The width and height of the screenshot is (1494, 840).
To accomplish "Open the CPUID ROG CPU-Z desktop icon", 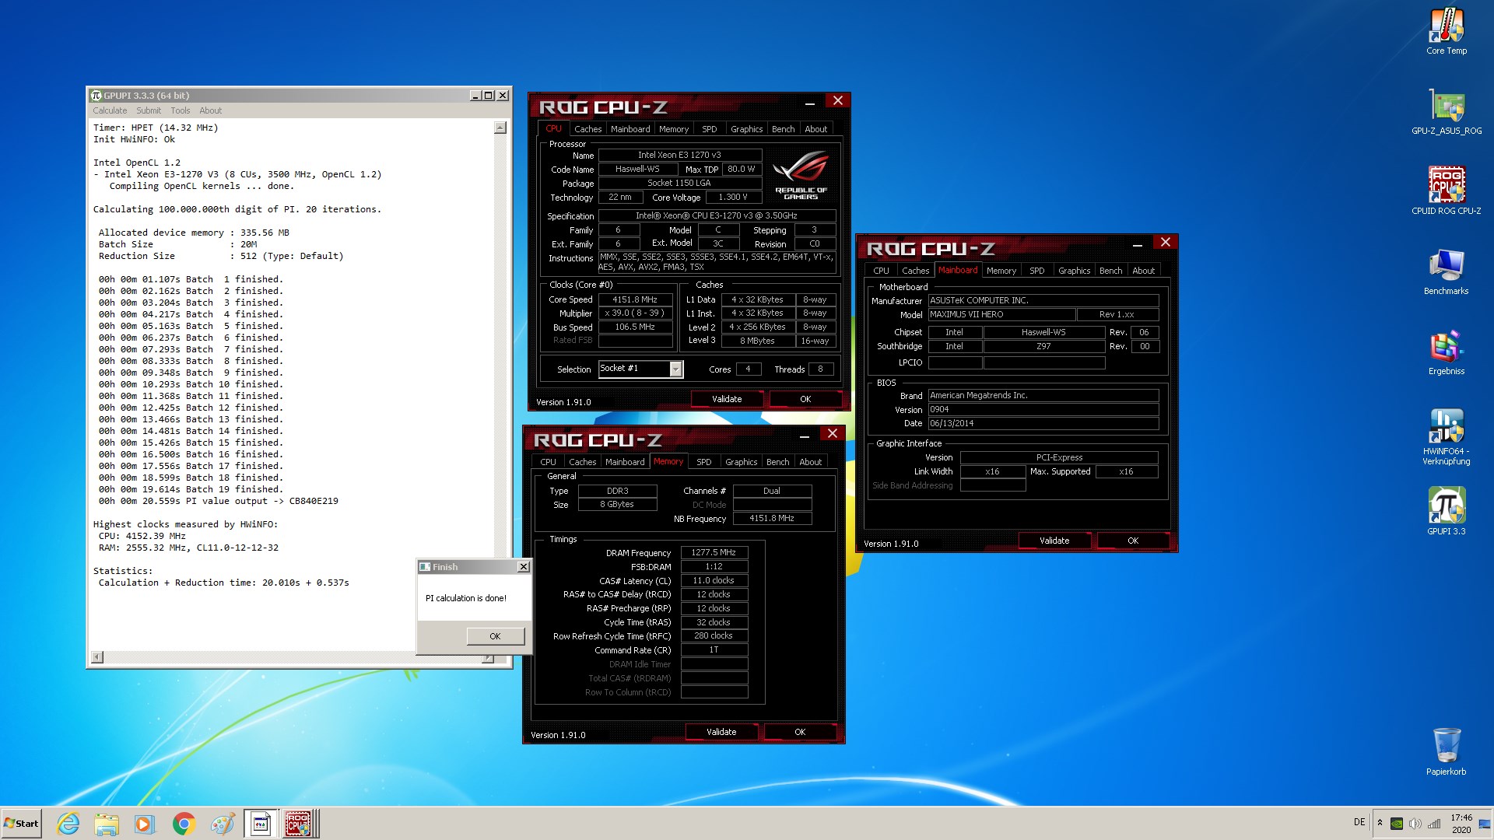I will pyautogui.click(x=1446, y=191).
